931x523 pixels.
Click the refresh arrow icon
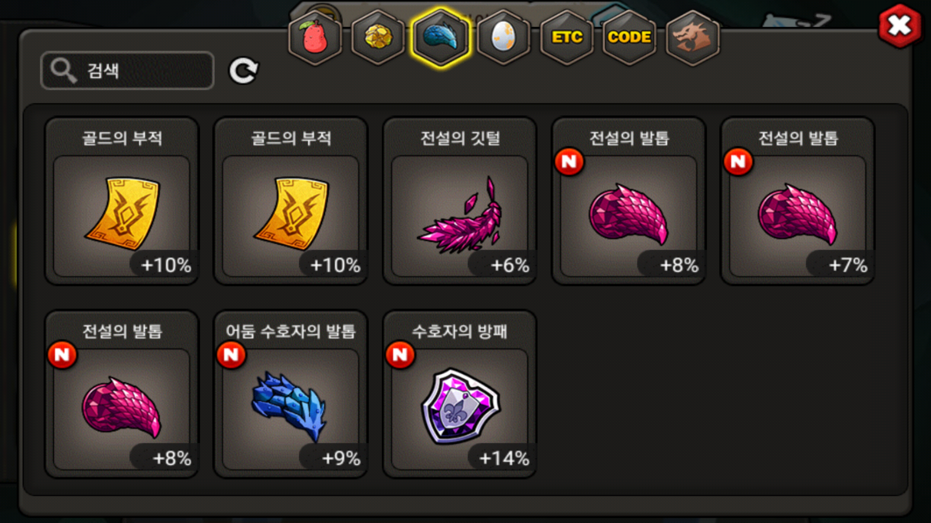(x=243, y=71)
